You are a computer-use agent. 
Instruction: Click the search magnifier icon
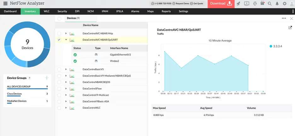tap(269, 3)
